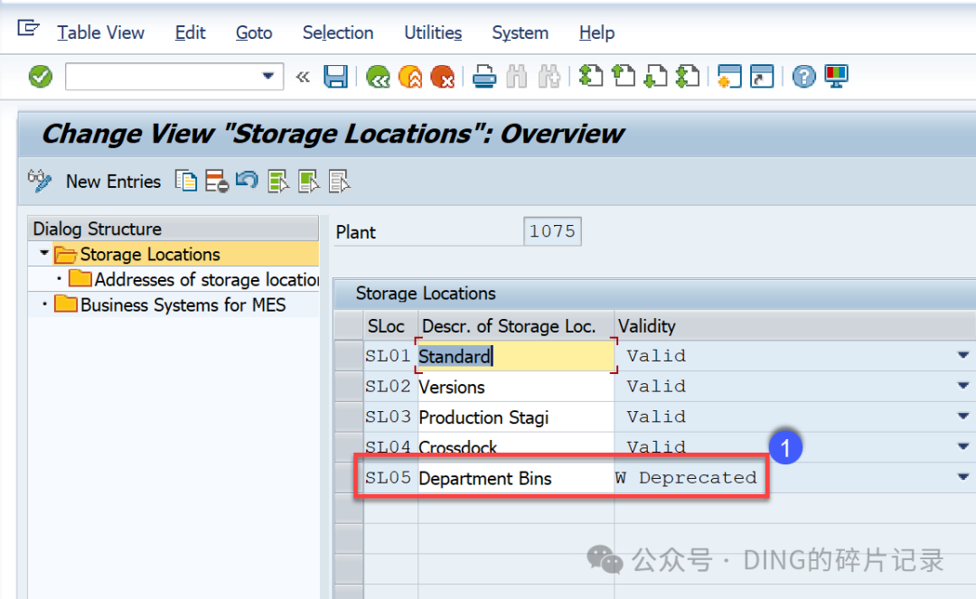
Task: Open the Edit menu
Action: [190, 33]
